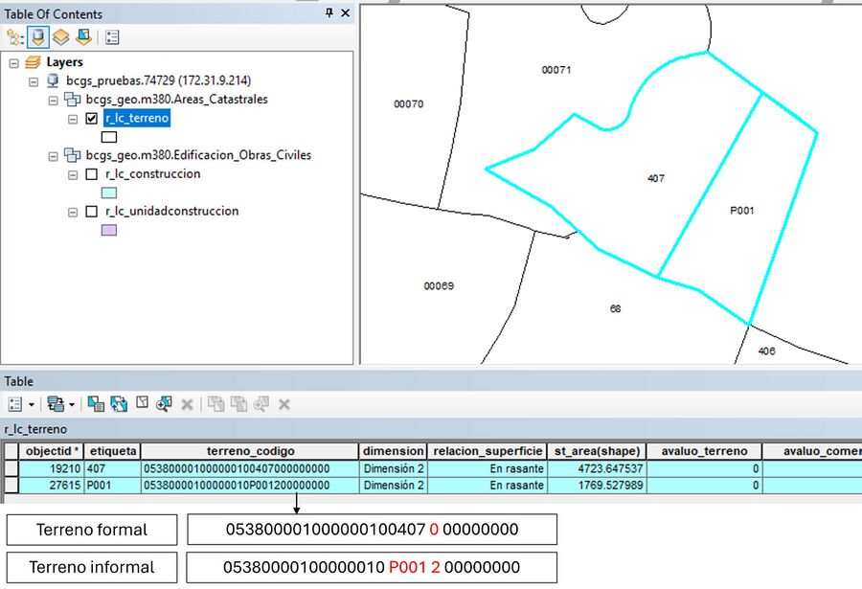Open Table Of Contents options icon
Screen dimensions: 862x589
coord(112,37)
